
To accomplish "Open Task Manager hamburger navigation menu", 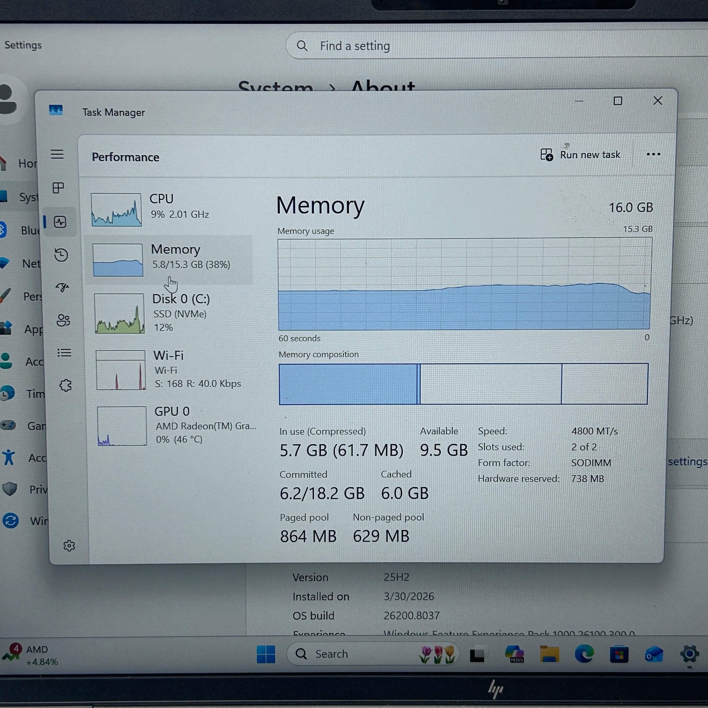I will coord(57,154).
